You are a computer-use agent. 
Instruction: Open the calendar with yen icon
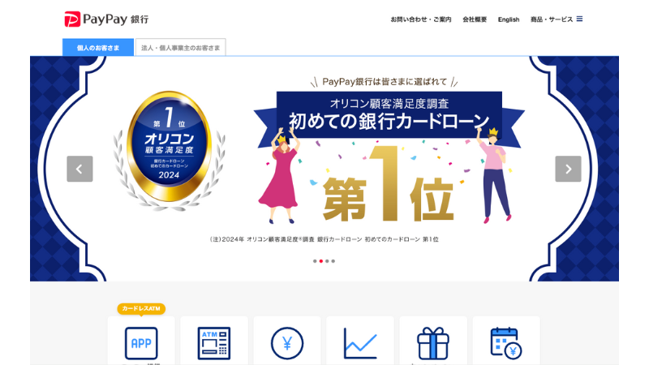(x=505, y=343)
